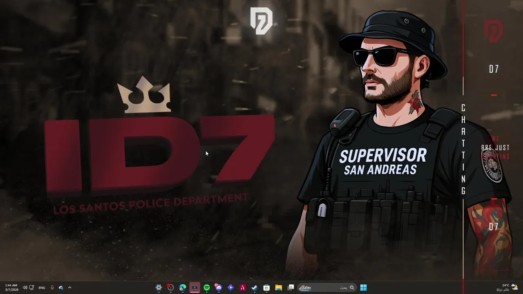Open weather widget showing 24°C
The image size is (523, 294).
coord(507,287)
